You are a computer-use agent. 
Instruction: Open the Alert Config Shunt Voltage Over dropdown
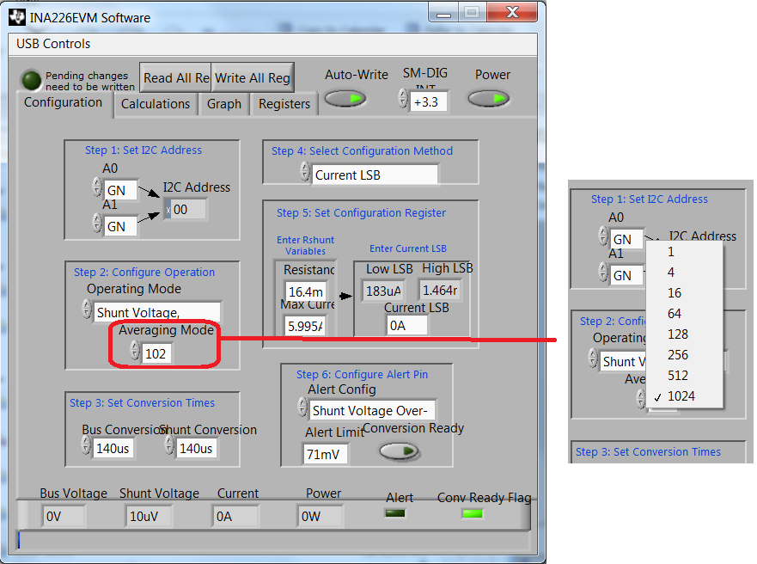pyautogui.click(x=372, y=410)
